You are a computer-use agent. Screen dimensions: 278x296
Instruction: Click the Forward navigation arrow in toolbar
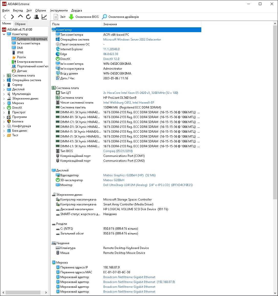[13, 17]
